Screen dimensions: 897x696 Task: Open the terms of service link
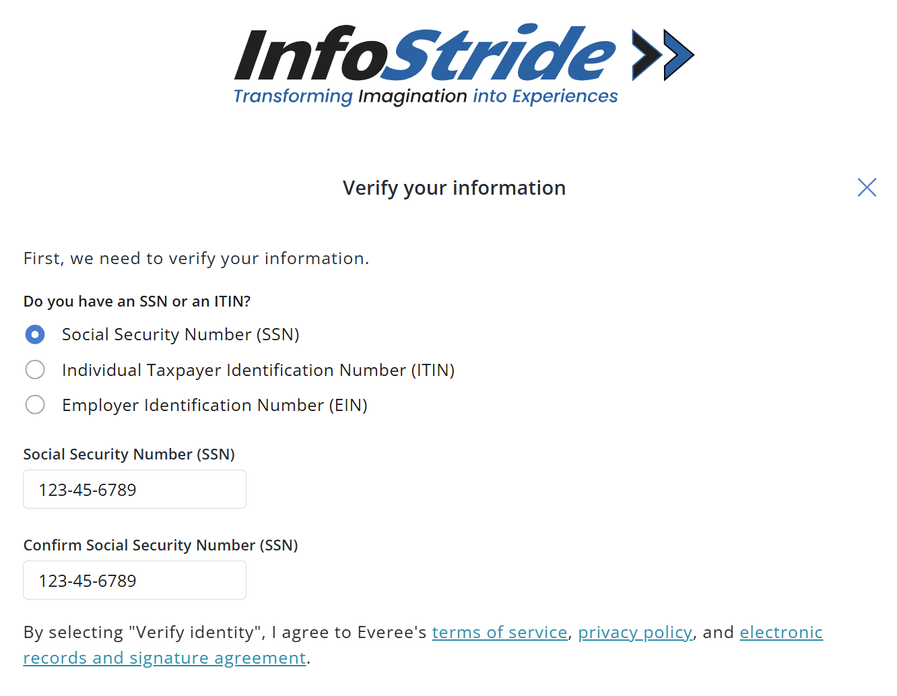point(500,632)
